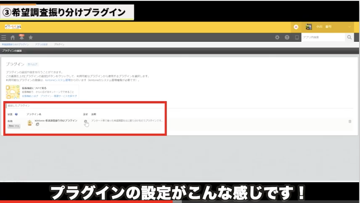Image resolution: width=360 pixels, height=203 pixels.
Task: Click the search magnifier button
Action: (x=349, y=38)
